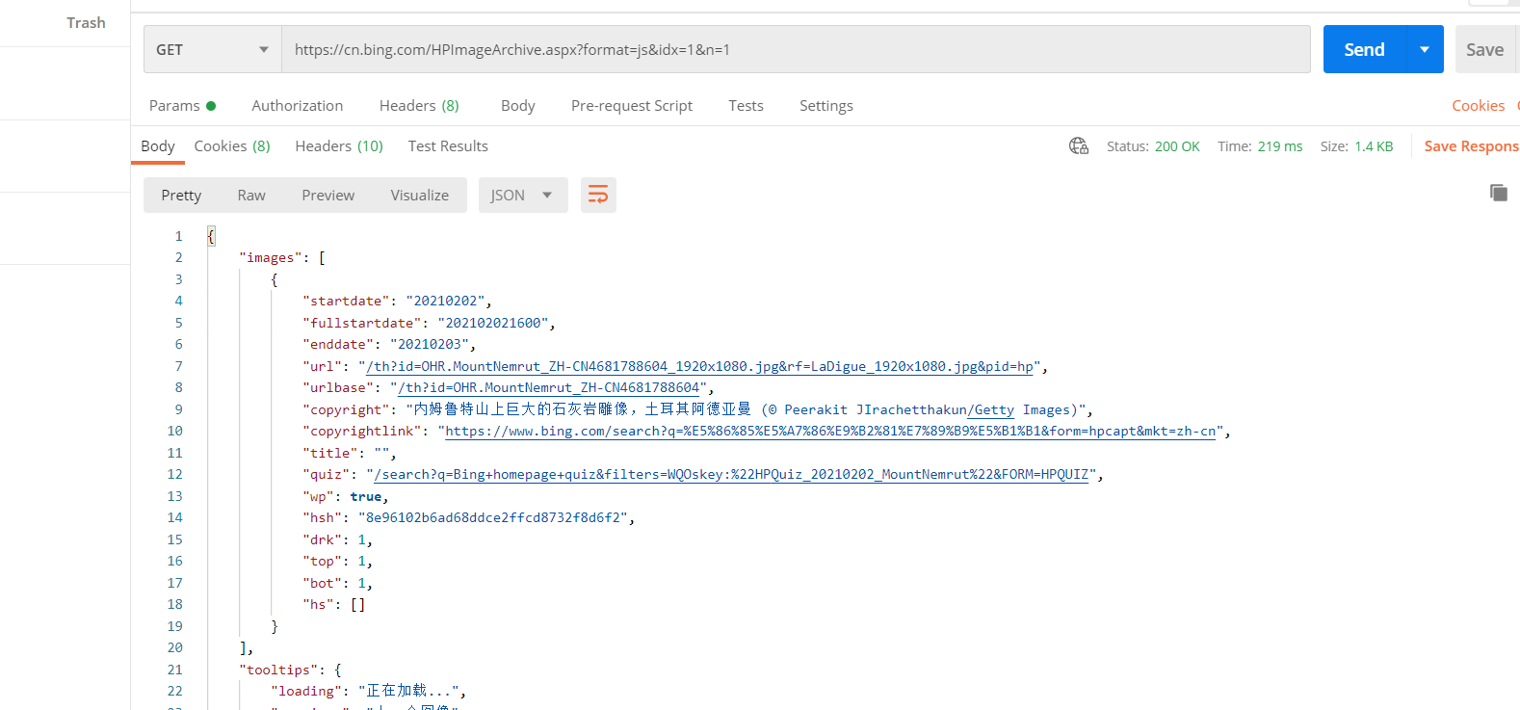
Task: Open the Test Results tab
Action: pos(448,146)
